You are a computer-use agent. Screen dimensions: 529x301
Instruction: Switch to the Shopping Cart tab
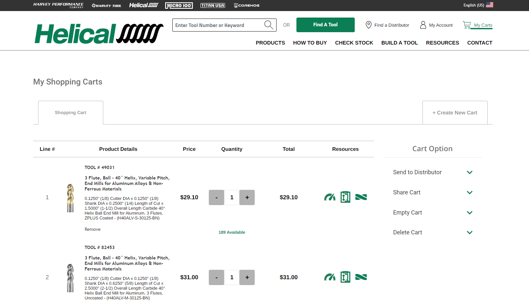tap(70, 112)
